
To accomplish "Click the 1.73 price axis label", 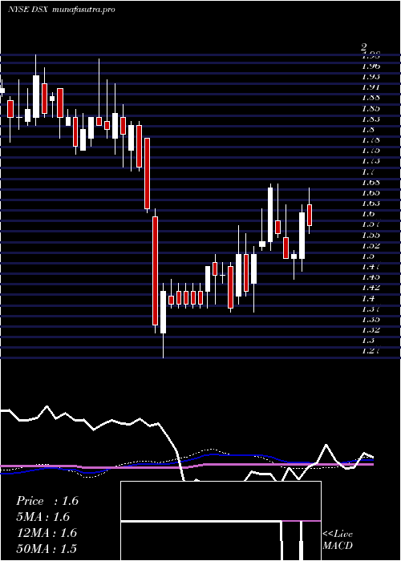I will point(371,161).
